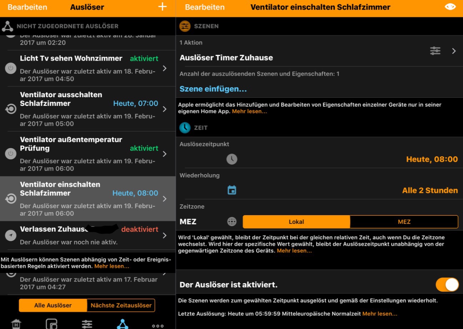Open Mehr lesen link in triggers hint
Screen dimensions: 463x329
click(x=112, y=266)
